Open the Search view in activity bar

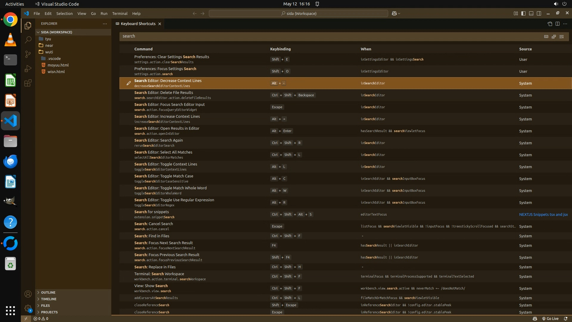[x=28, y=40]
